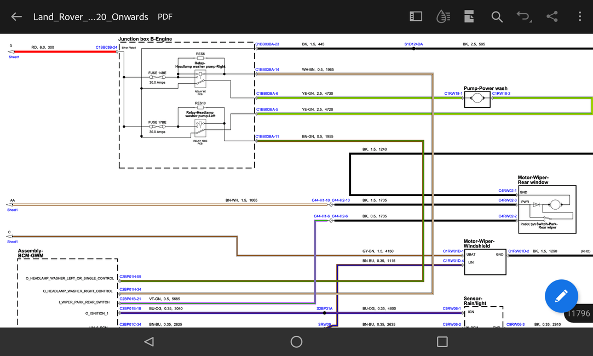This screenshot has height=356, width=593.
Task: Tap connector label C1BB03BA-5
Action: 267,110
